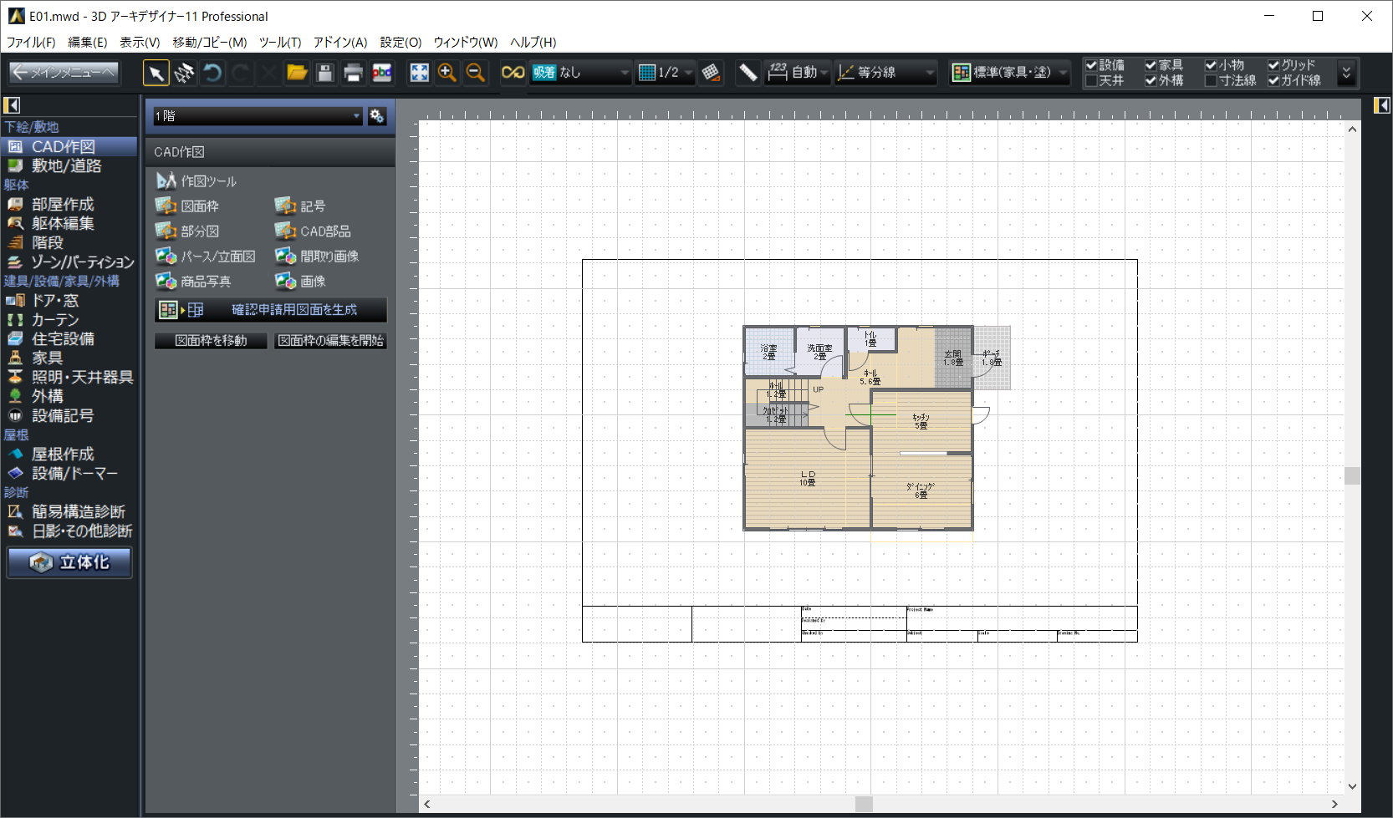Screen dimensions: 1393x818
Task: Zoom in with the magnifier plus icon
Action: (447, 74)
